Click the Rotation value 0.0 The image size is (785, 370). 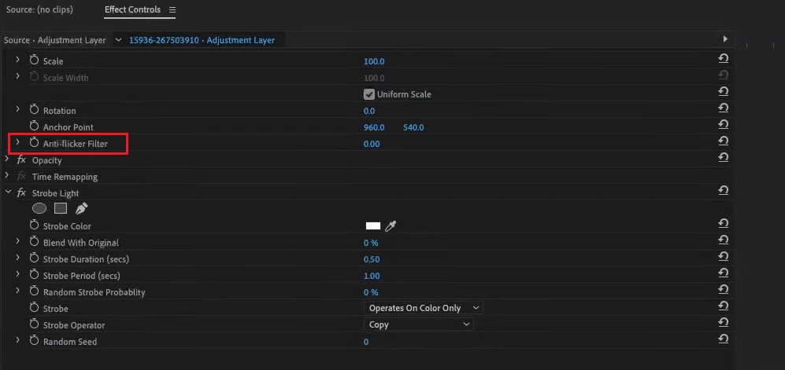[369, 111]
